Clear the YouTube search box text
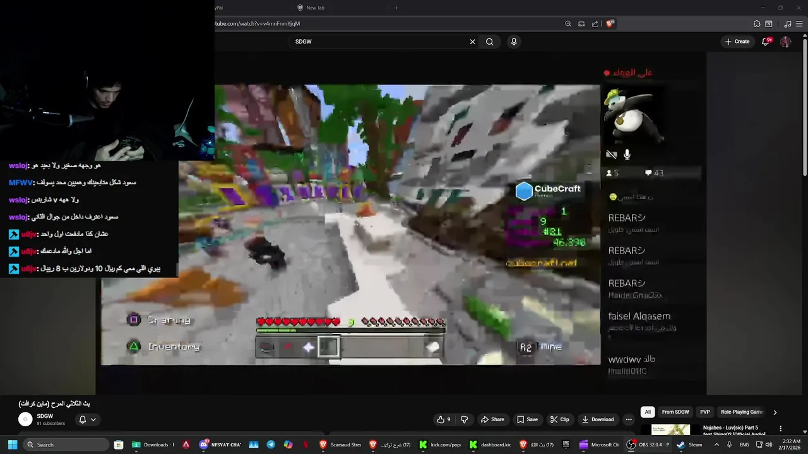The width and height of the screenshot is (808, 454). tap(472, 42)
